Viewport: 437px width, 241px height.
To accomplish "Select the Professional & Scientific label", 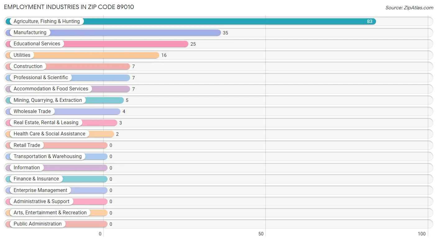I will click(41, 78).
